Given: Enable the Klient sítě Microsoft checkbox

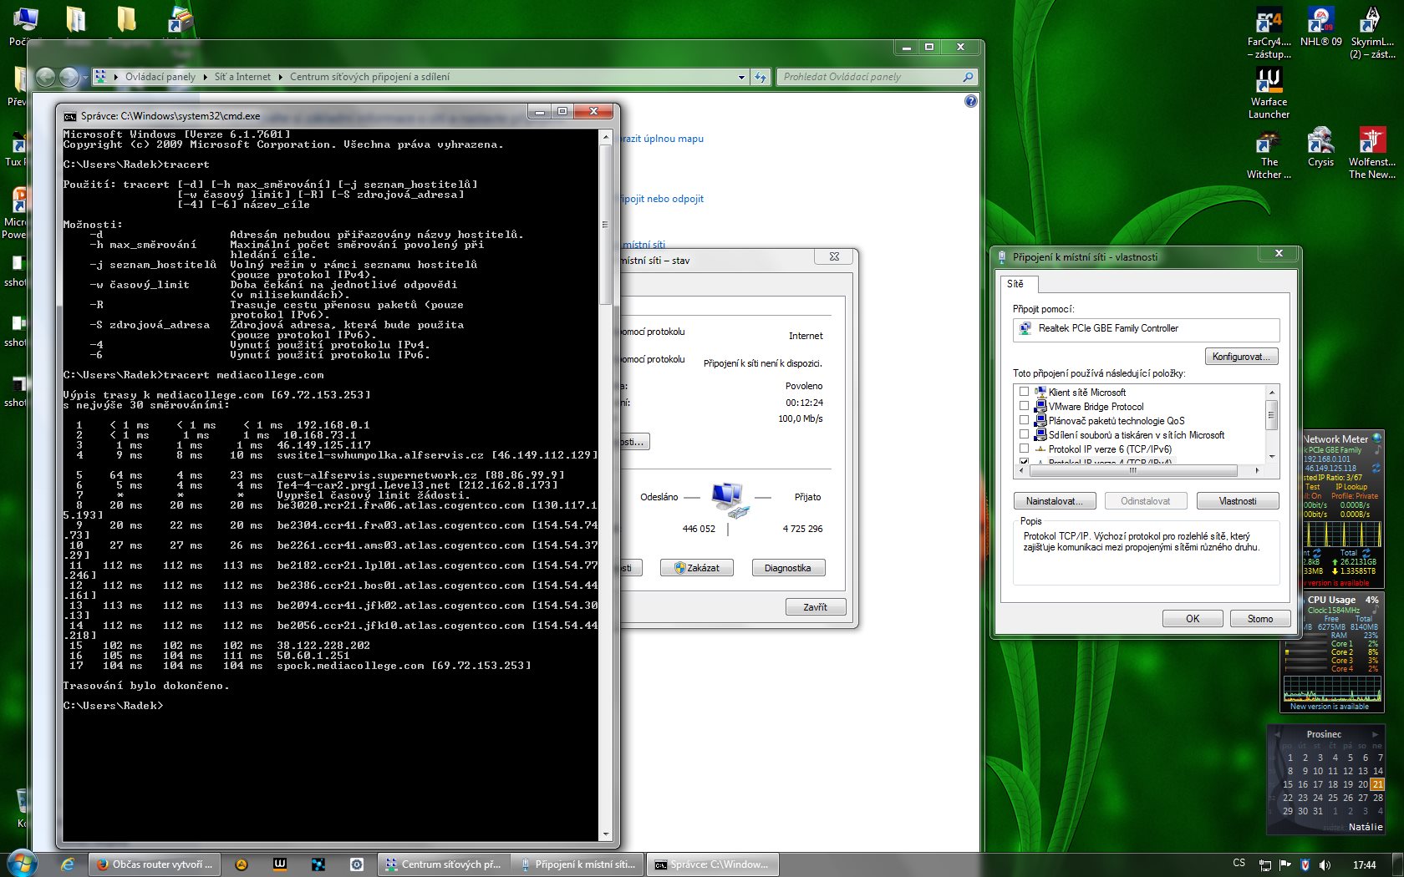Looking at the screenshot, I should click(x=1024, y=392).
